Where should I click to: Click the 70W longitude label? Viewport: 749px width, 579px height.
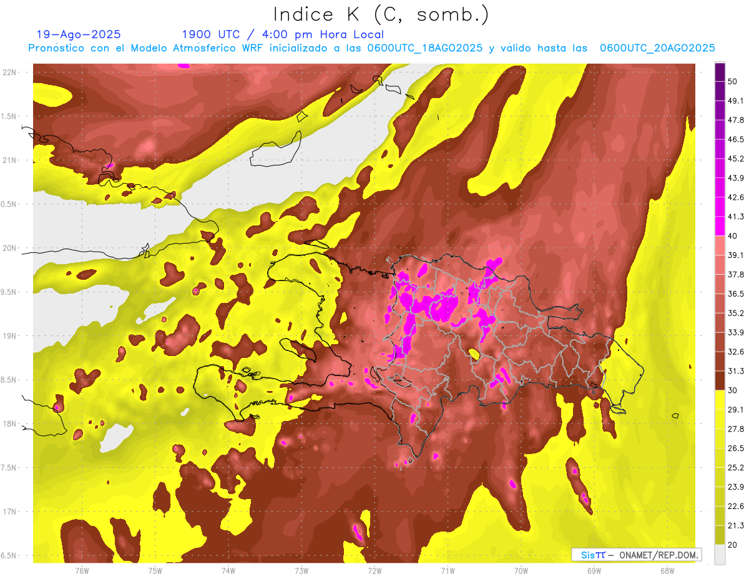(x=521, y=571)
